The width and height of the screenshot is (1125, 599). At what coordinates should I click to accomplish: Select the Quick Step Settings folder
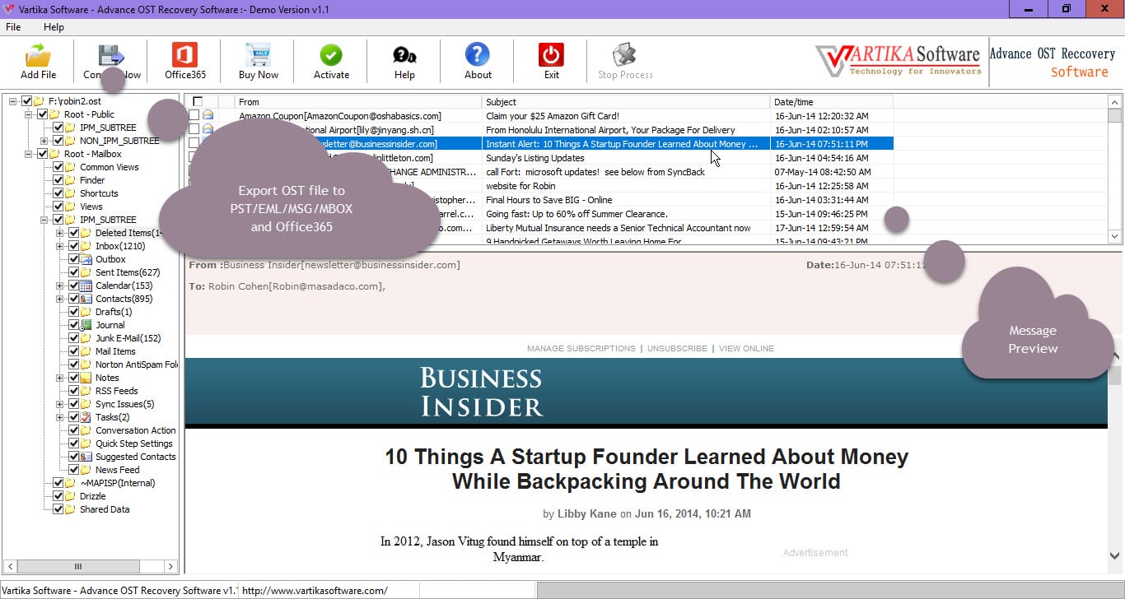(134, 443)
